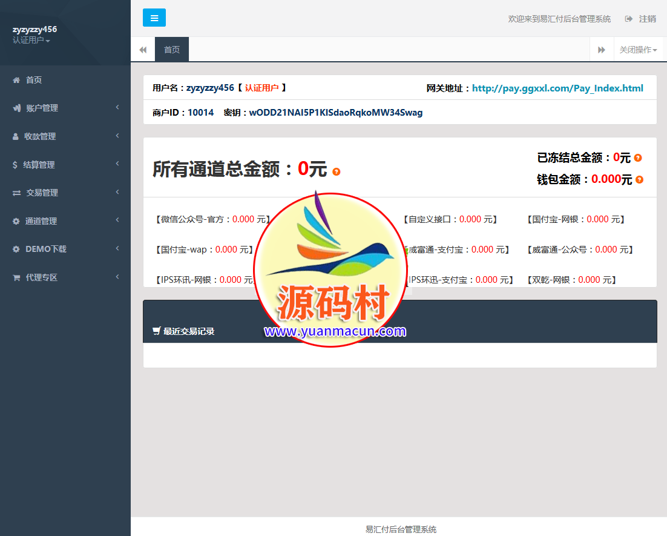Open the 认证用户 dropdown under the username
This screenshot has height=536, width=667.
[x=31, y=41]
